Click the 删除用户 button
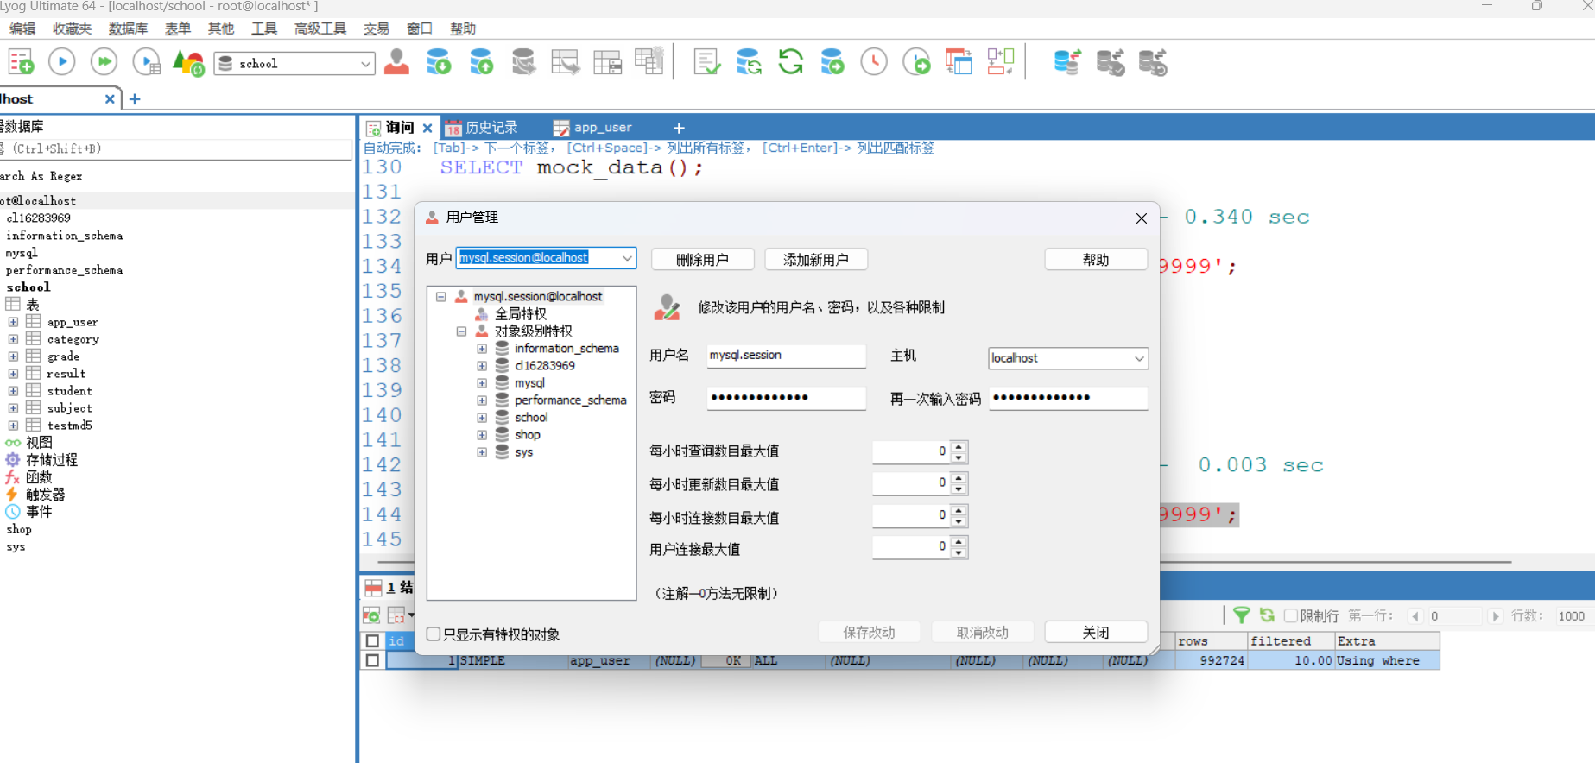The width and height of the screenshot is (1595, 763). point(702,259)
